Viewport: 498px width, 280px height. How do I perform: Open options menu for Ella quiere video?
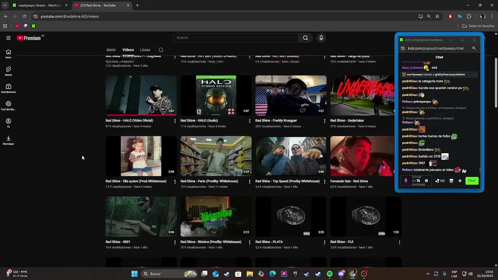tap(175, 182)
